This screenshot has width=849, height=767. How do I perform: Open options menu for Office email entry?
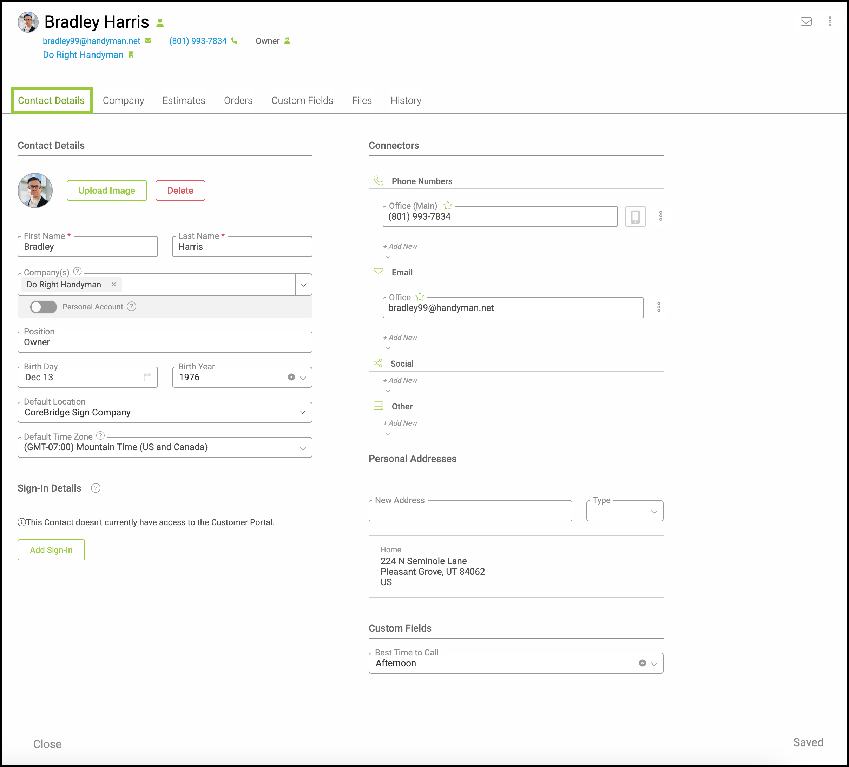[x=659, y=307]
